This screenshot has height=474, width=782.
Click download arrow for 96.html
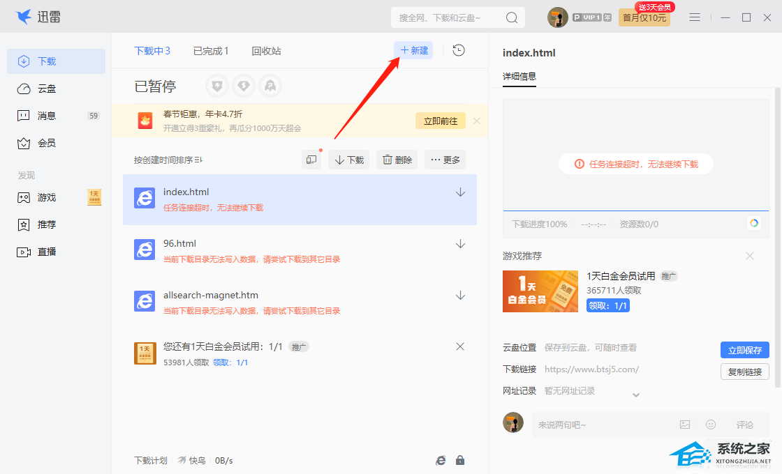point(460,244)
